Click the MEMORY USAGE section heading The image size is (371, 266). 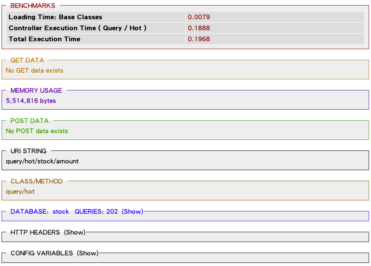click(x=36, y=90)
